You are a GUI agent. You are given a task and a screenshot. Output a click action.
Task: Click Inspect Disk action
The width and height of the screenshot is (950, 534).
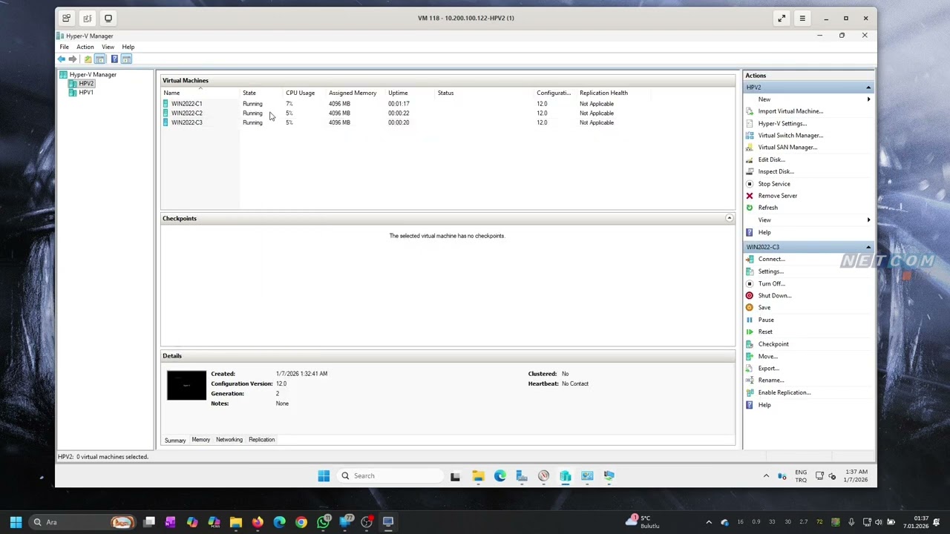(x=776, y=171)
